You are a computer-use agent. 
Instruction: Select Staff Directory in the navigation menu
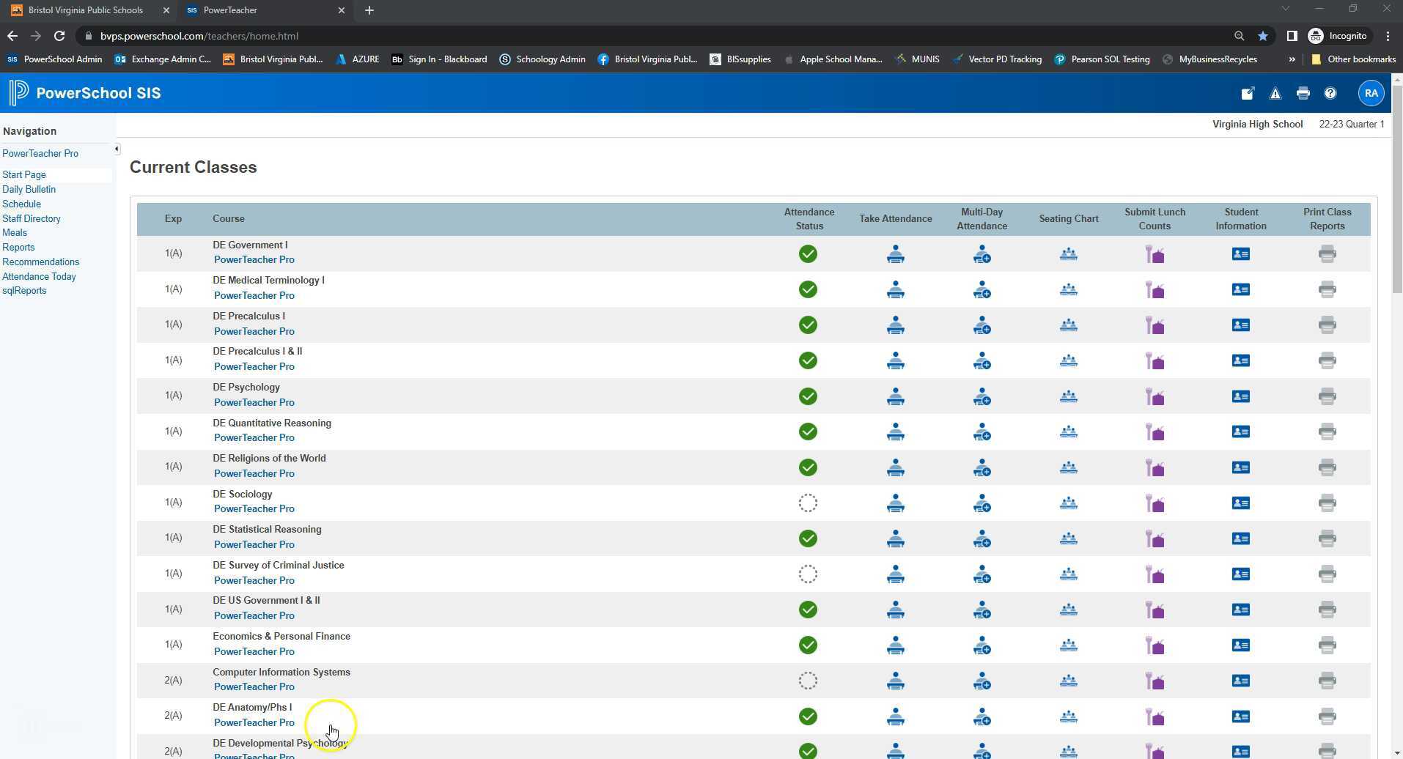pyautogui.click(x=32, y=218)
